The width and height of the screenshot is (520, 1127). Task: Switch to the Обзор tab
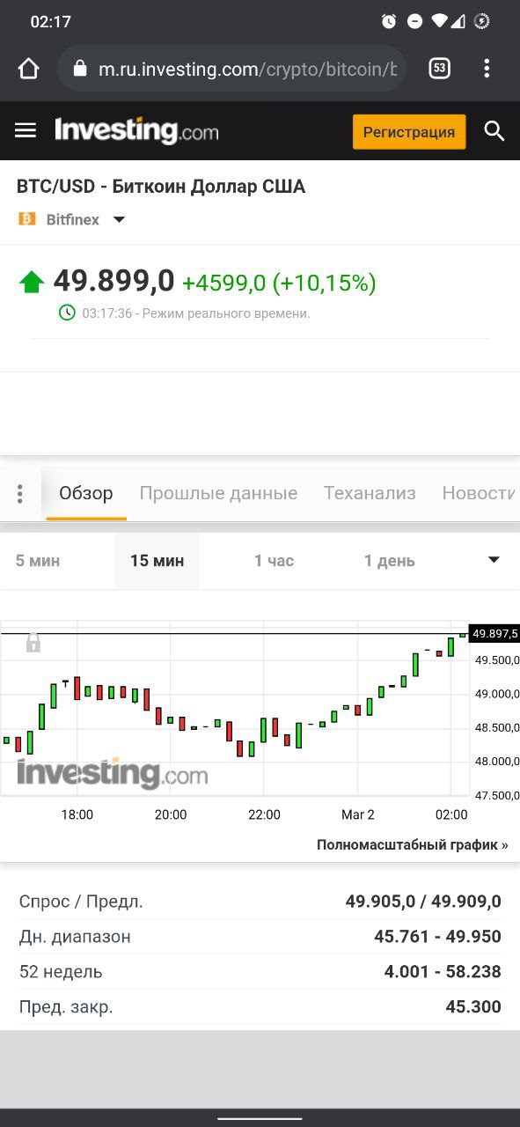tap(86, 493)
